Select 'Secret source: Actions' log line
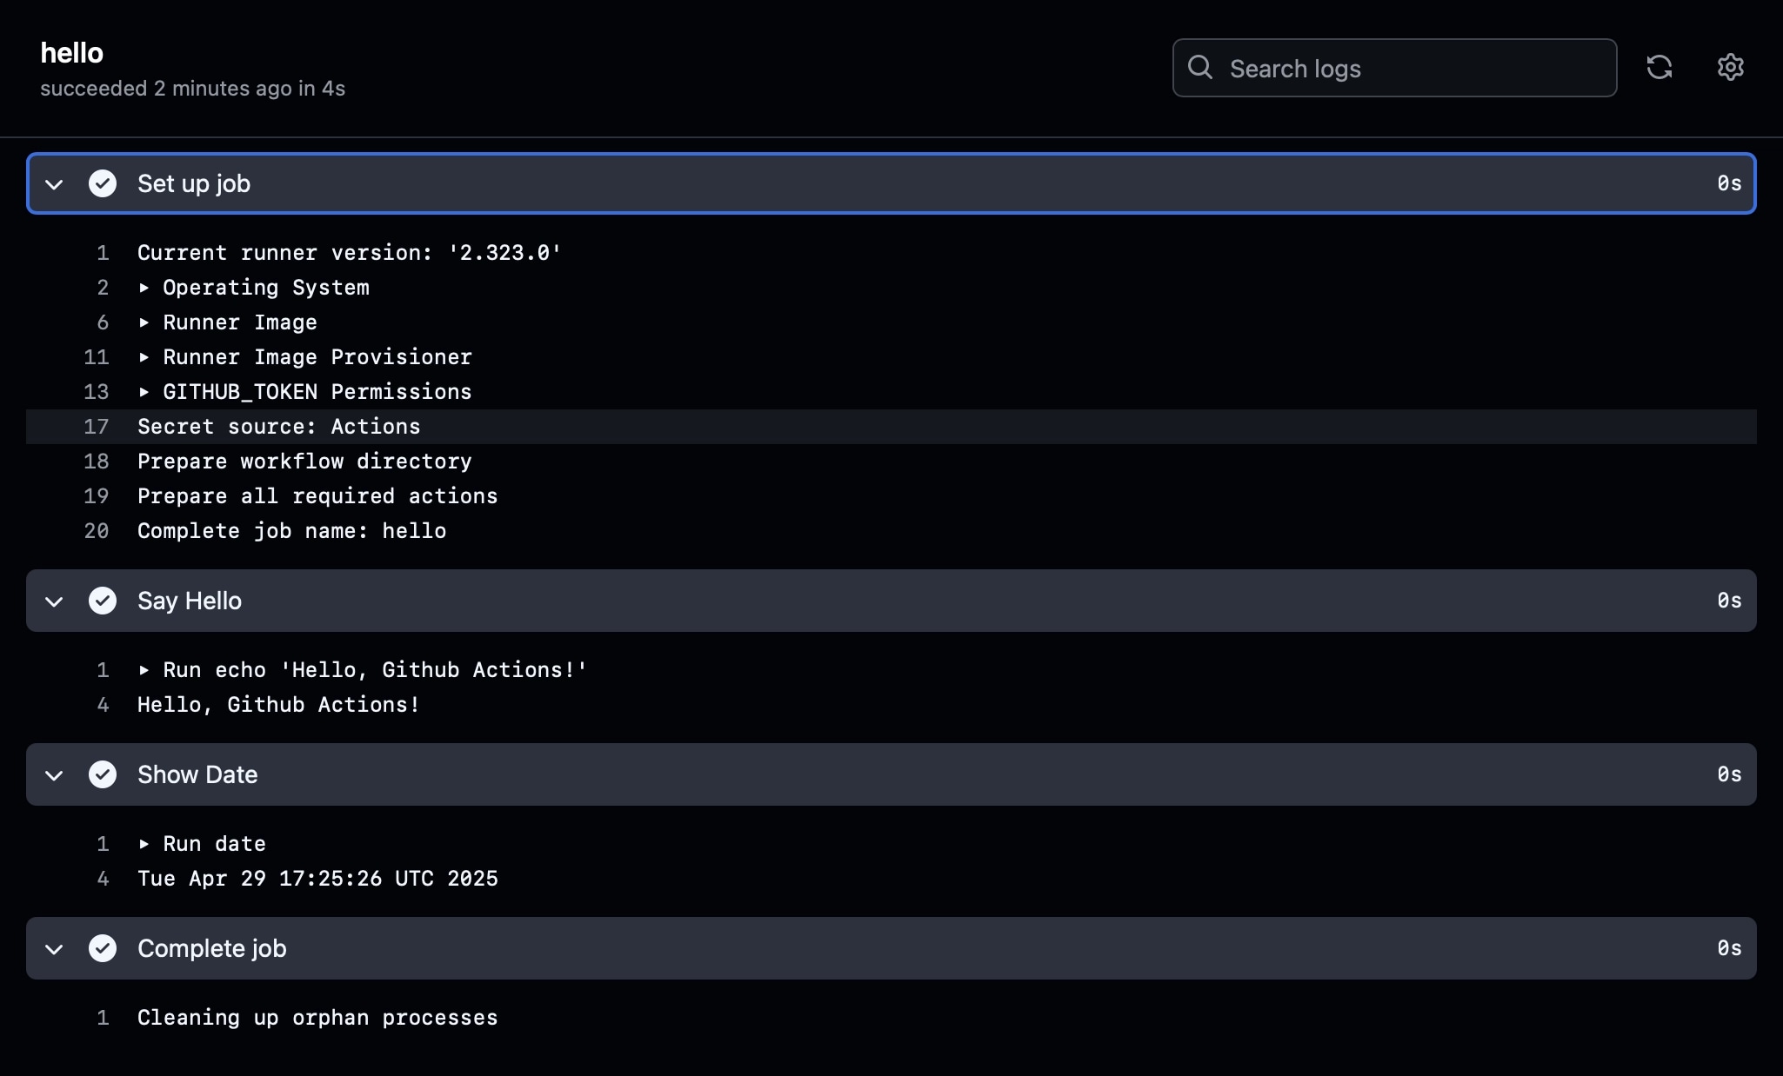 click(279, 427)
